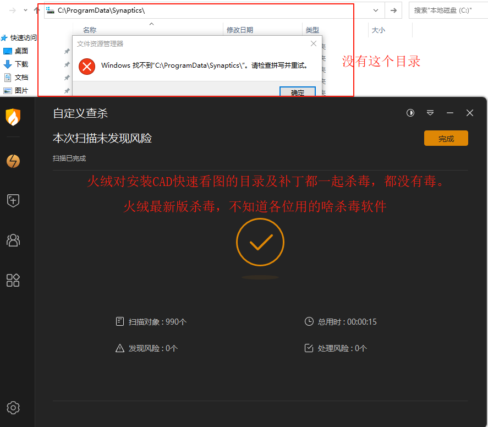488x427 pixels.
Task: Click 确定 in the Explorer error dialog
Action: pos(298,91)
